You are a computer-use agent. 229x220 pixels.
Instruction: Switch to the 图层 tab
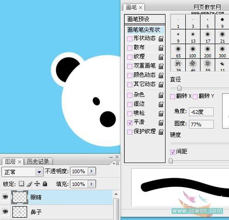[x=10, y=162]
